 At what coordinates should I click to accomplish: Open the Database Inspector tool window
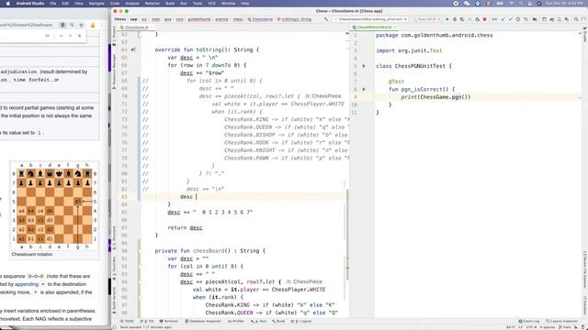(x=203, y=322)
